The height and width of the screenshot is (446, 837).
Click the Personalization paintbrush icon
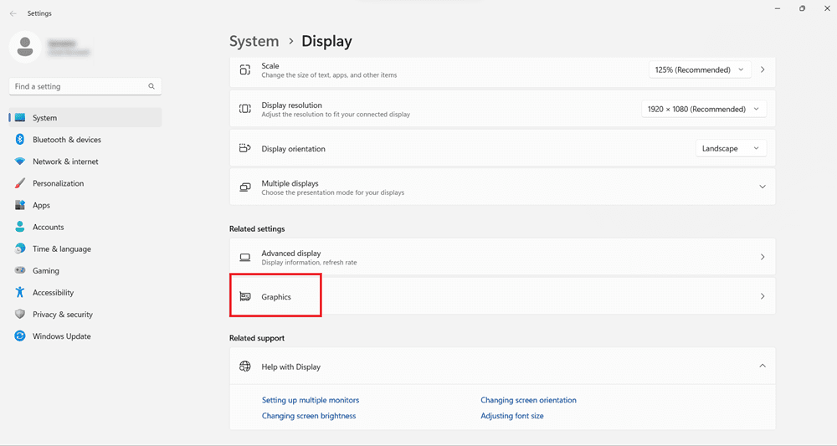[20, 183]
